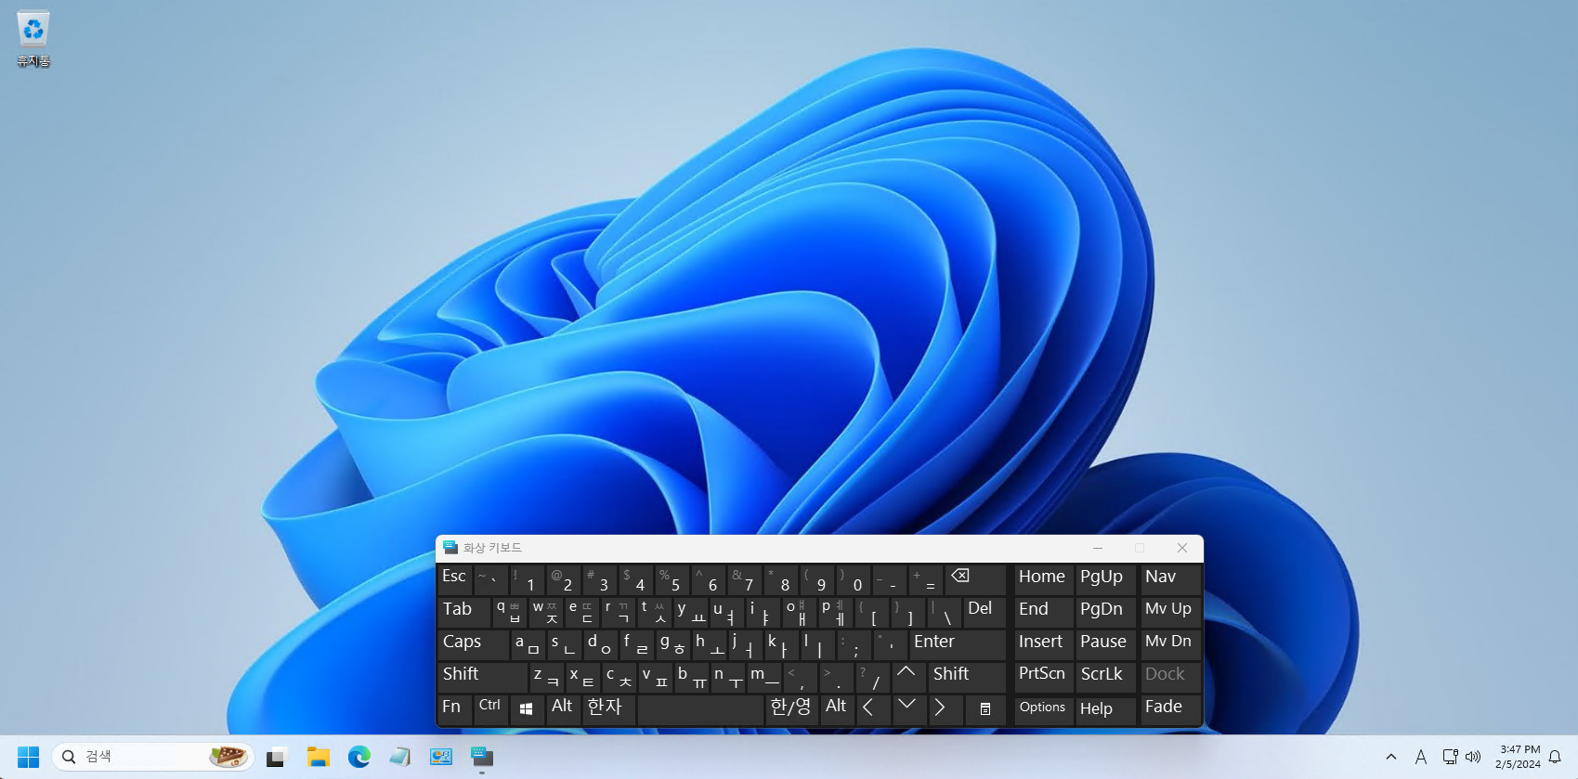The width and height of the screenshot is (1578, 779).
Task: Click the PgUp key
Action: pyautogui.click(x=1106, y=579)
